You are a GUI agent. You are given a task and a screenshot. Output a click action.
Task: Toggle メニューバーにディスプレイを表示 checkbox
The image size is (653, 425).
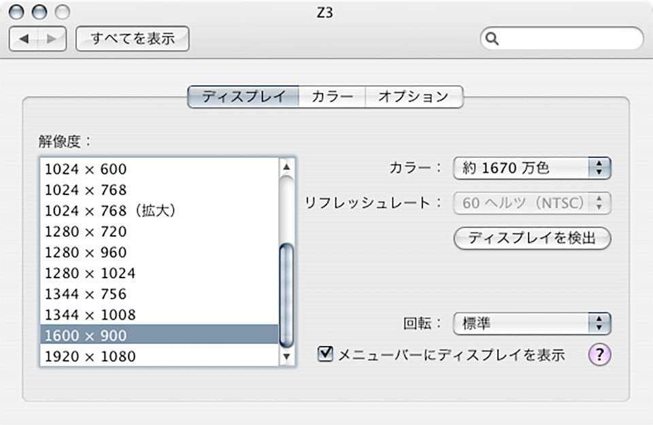pos(325,354)
